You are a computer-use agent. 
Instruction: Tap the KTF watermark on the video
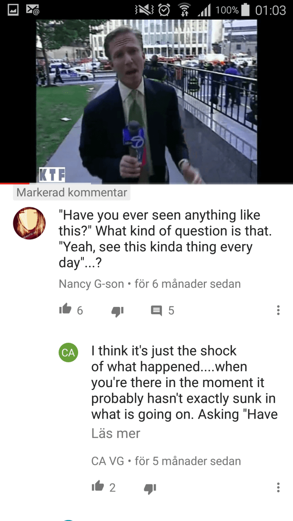pos(52,175)
